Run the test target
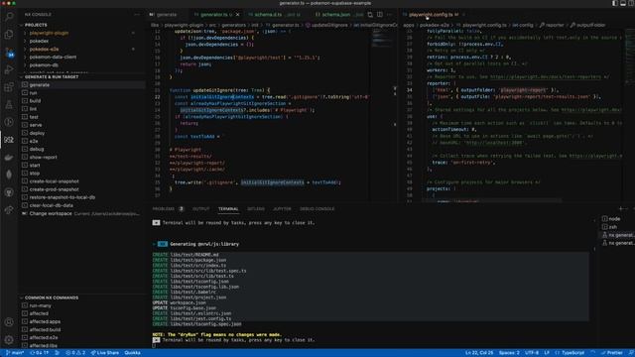This screenshot has width=635, height=357. pos(34,117)
